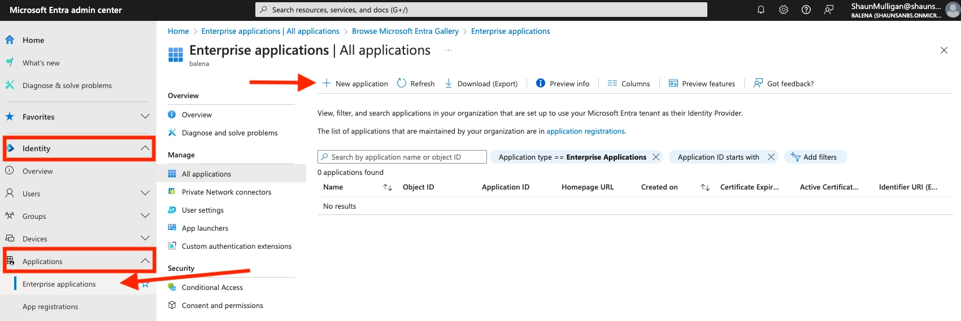Remove the Application ID starts with filter

point(771,157)
